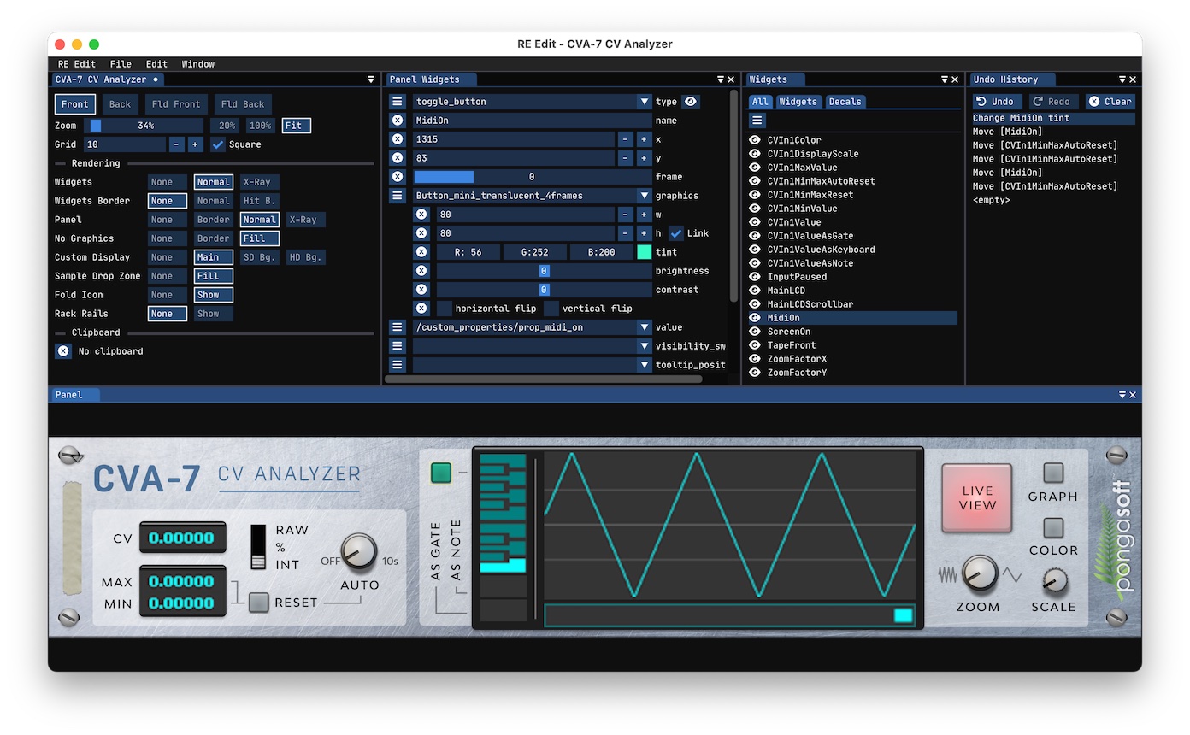The width and height of the screenshot is (1190, 735).
Task: Click the ZOOM knob on the device panel
Action: [979, 574]
